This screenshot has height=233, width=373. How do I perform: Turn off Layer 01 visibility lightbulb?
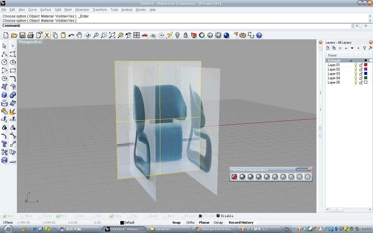click(356, 65)
